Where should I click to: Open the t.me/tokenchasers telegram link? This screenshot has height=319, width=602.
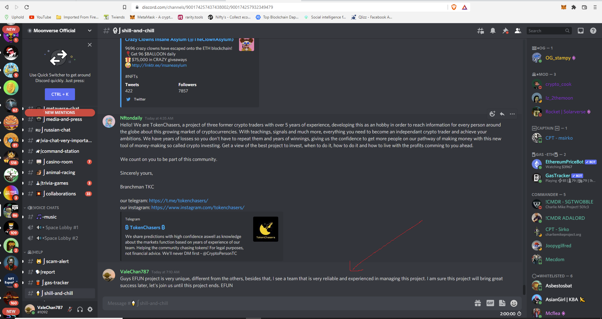(x=178, y=201)
